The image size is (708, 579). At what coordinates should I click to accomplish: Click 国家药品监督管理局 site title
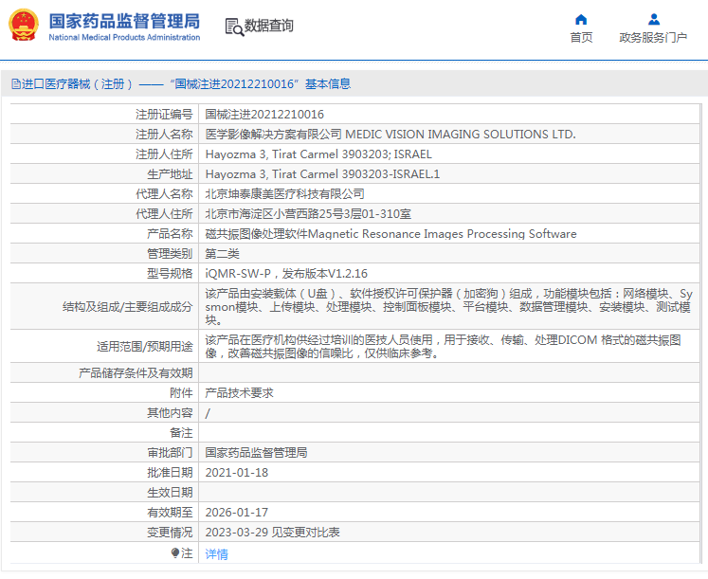pyautogui.click(x=124, y=21)
